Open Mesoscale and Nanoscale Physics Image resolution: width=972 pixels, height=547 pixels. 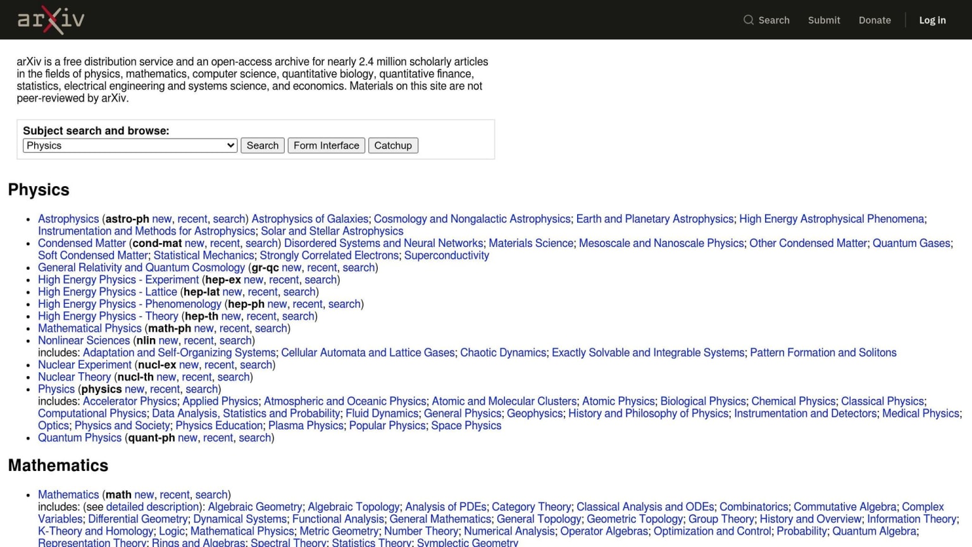(x=661, y=243)
